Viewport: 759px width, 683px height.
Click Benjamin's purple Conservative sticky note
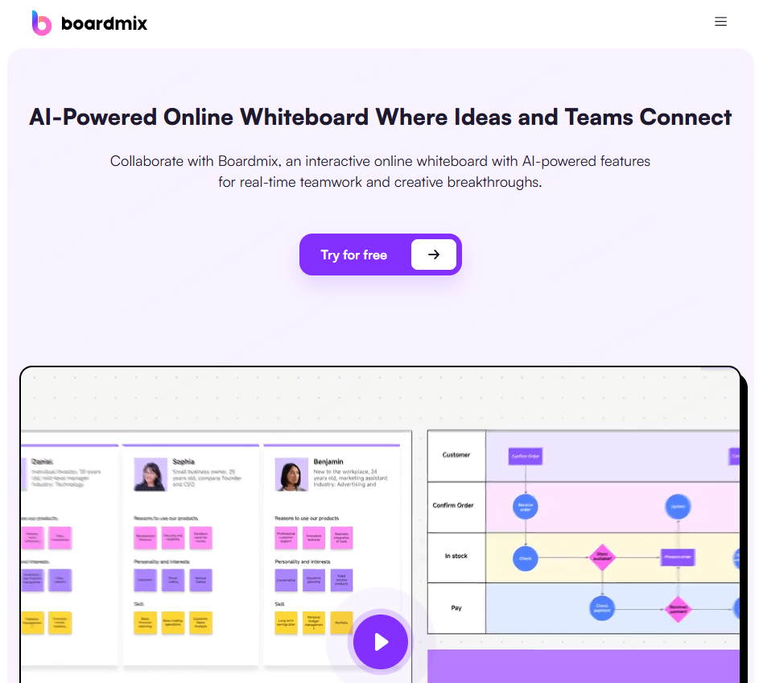pos(286,580)
